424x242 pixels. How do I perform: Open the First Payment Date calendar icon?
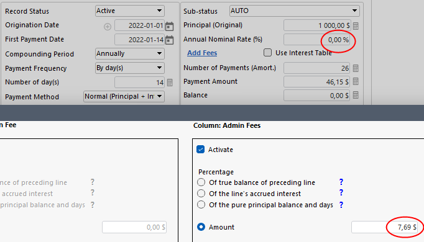[169, 40]
